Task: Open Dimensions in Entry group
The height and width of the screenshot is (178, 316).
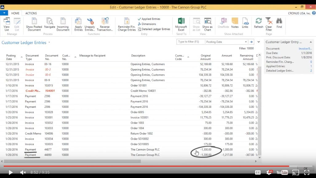Action: point(147,24)
